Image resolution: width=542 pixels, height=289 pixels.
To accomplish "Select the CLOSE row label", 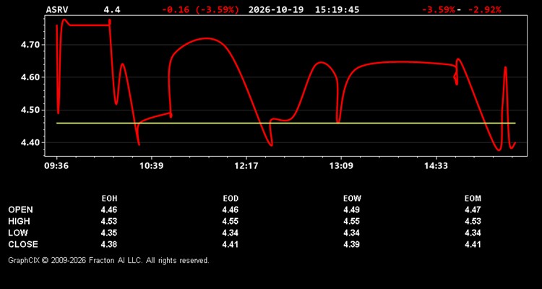I will point(23,244).
